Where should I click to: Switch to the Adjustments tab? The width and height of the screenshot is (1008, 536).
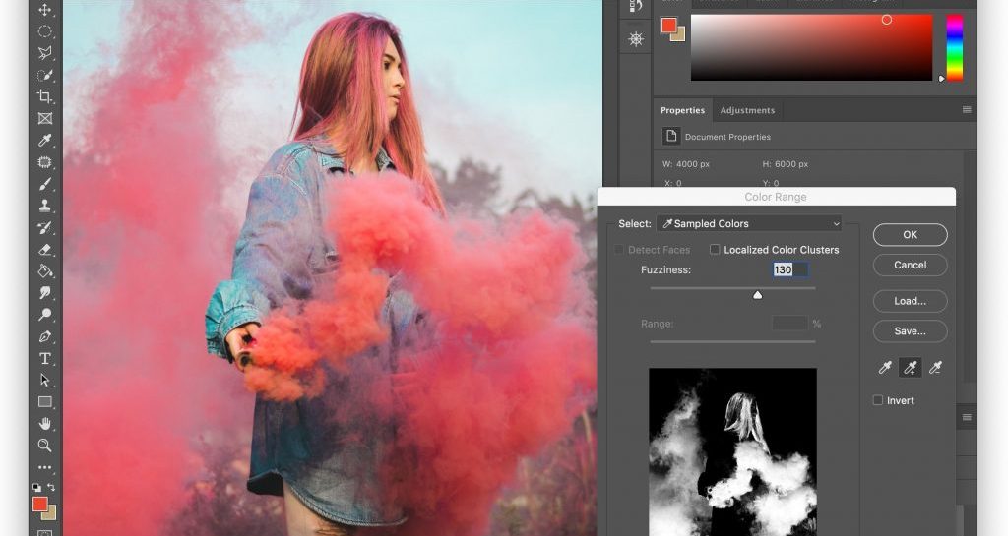747,110
